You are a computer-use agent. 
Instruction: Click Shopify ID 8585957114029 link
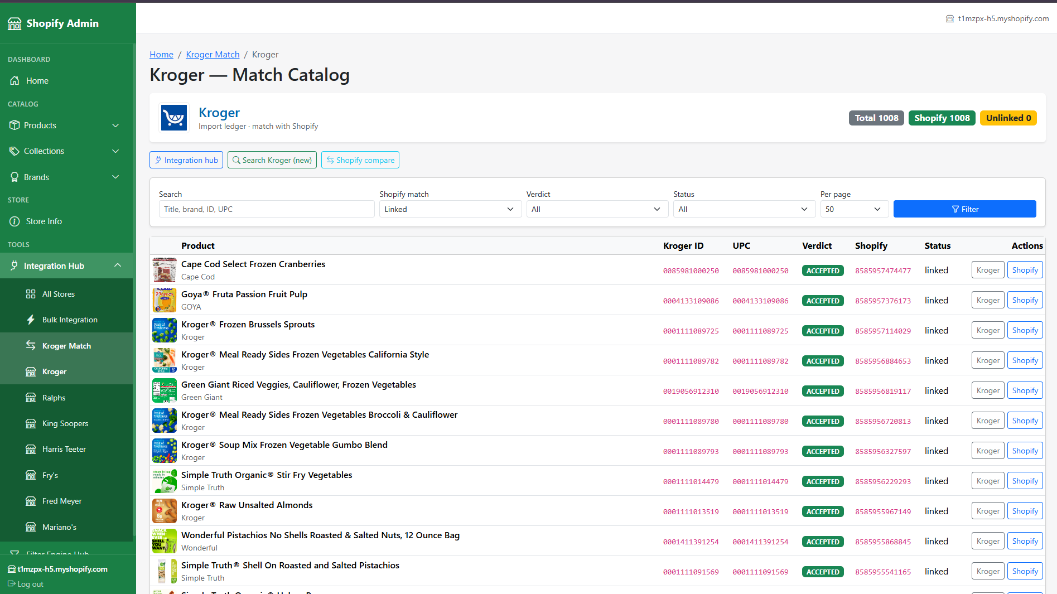(x=883, y=331)
